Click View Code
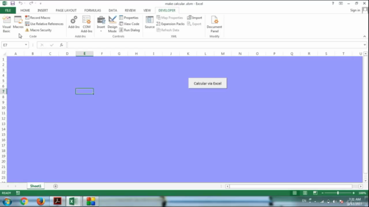 click(129, 24)
